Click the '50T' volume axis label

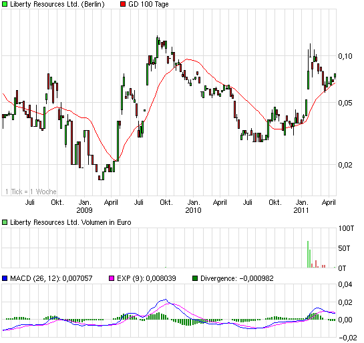click(x=344, y=248)
